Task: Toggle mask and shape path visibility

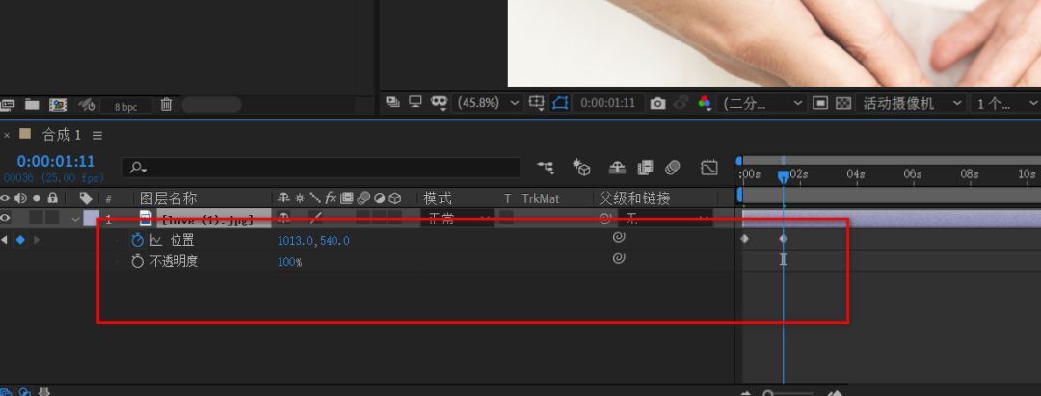Action: (x=560, y=103)
